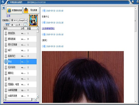This screenshot has width=139, height=105.
Task: Click avatar icon of 腾讯新闻 row
Action: 6,39
